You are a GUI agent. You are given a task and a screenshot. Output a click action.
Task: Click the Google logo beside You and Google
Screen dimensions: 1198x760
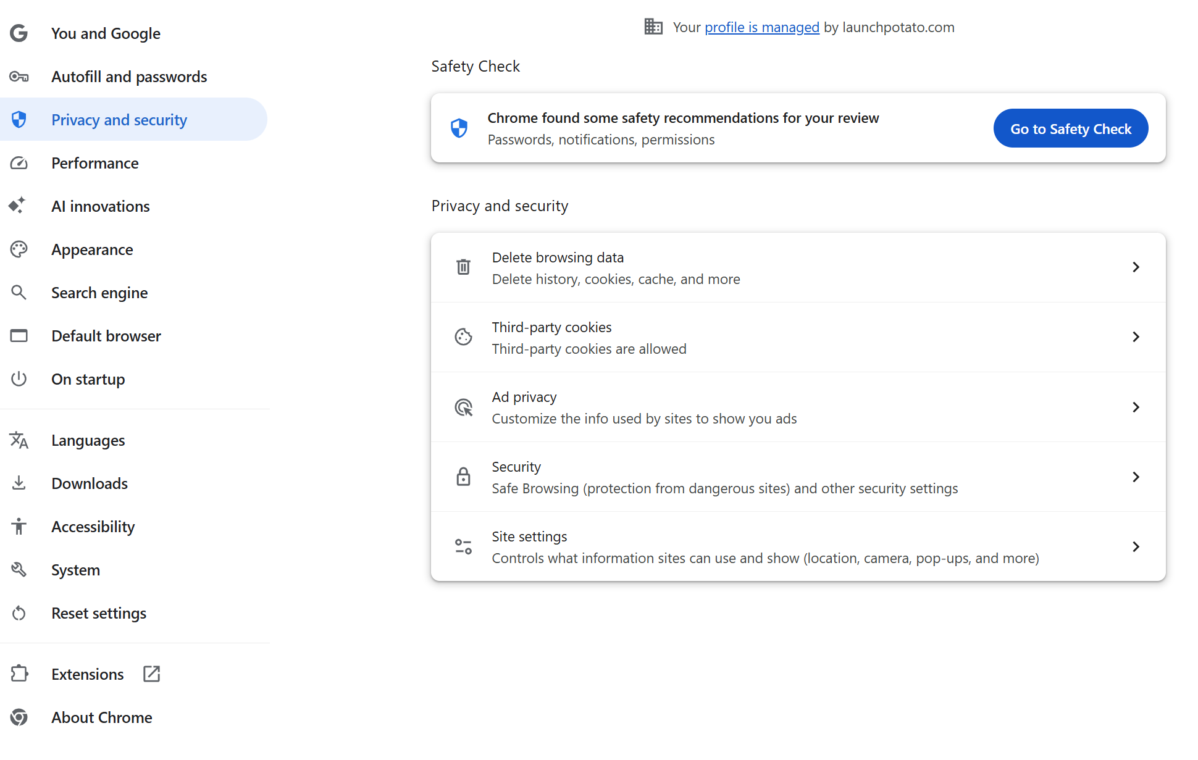19,33
